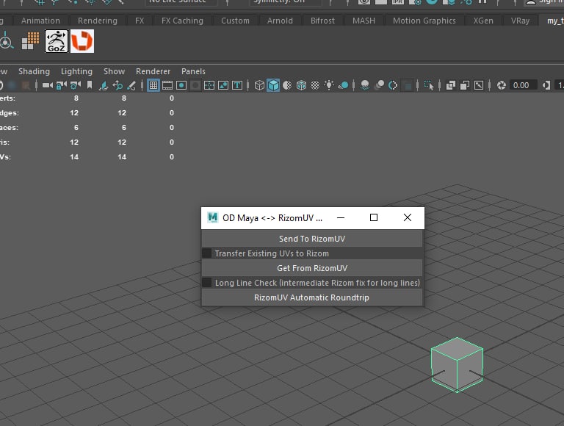Click RizomUV Automatic Roundtrip button
This screenshot has width=564, height=426.
312,297
